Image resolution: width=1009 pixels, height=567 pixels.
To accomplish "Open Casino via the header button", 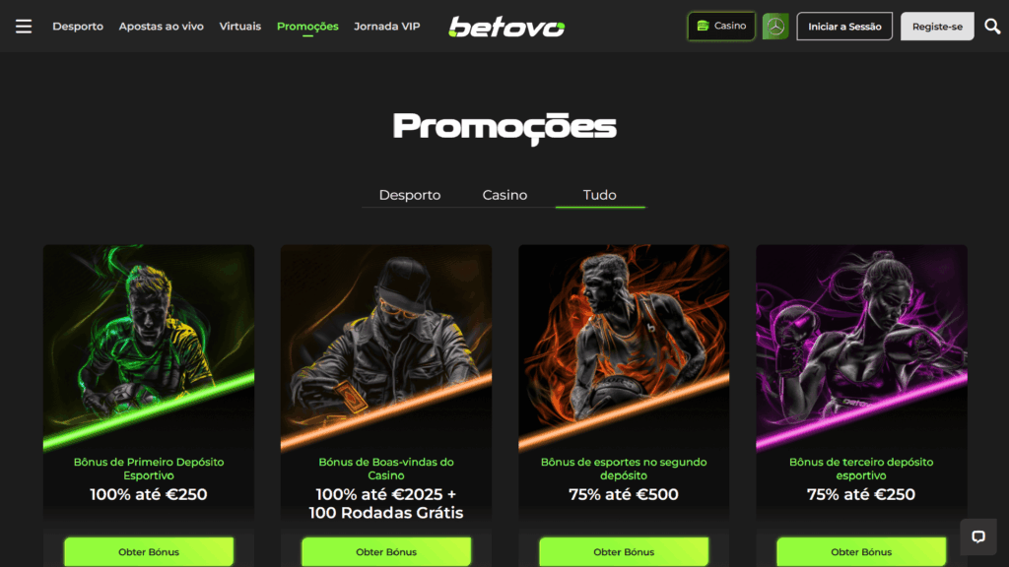I will (720, 27).
